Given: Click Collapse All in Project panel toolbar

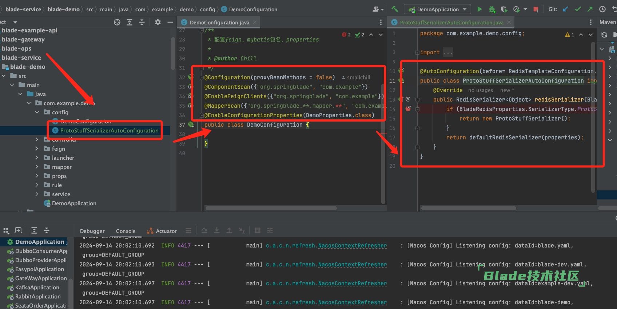Looking at the screenshot, I should pyautogui.click(x=142, y=22).
